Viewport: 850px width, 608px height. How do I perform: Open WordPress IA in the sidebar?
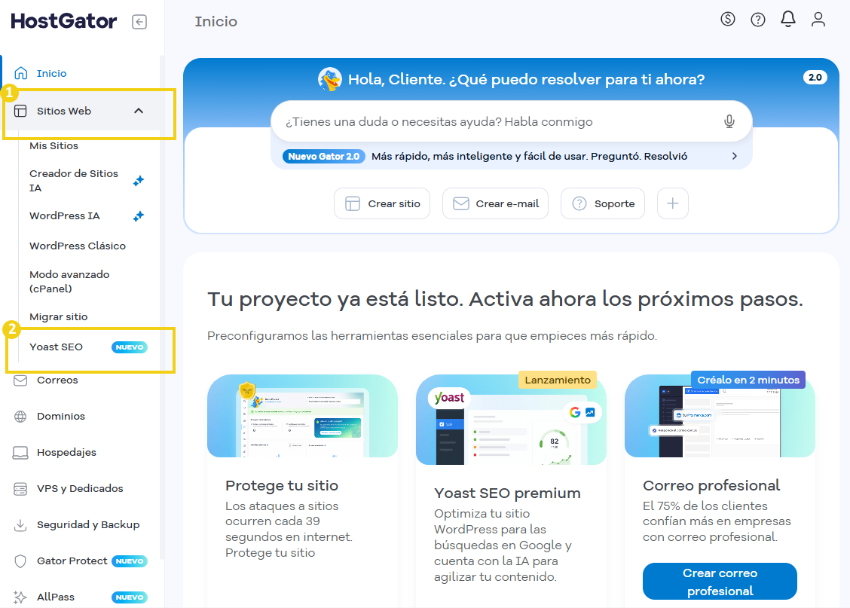coord(65,215)
